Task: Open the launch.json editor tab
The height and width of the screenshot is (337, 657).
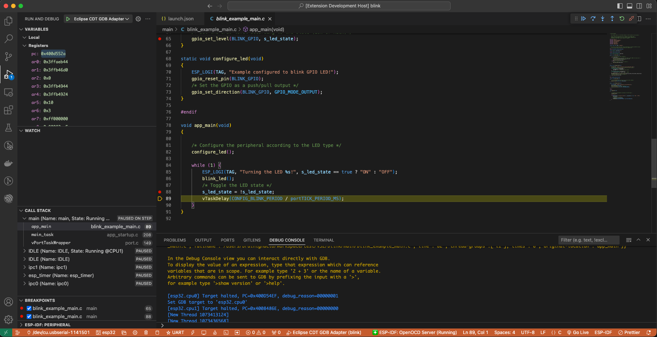Action: (180, 19)
